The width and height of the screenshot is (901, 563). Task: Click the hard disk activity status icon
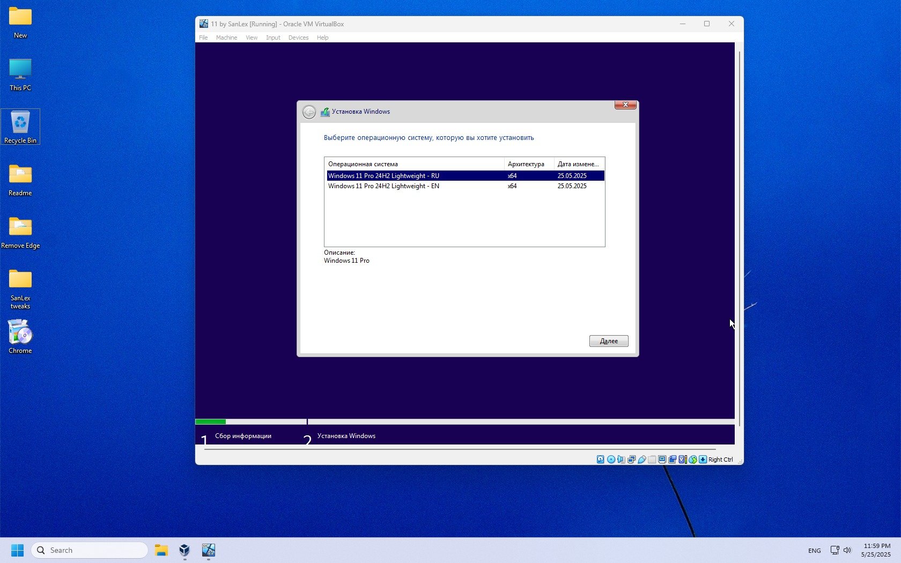600,460
